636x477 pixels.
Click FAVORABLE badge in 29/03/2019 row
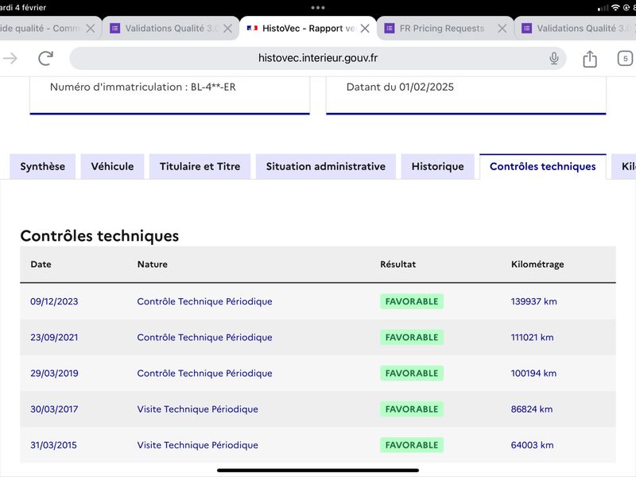click(x=412, y=373)
